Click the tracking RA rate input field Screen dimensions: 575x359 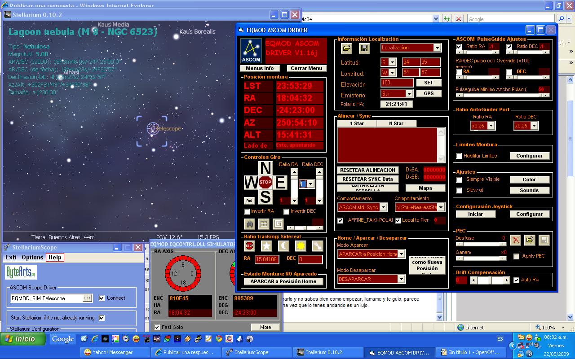[266, 259]
